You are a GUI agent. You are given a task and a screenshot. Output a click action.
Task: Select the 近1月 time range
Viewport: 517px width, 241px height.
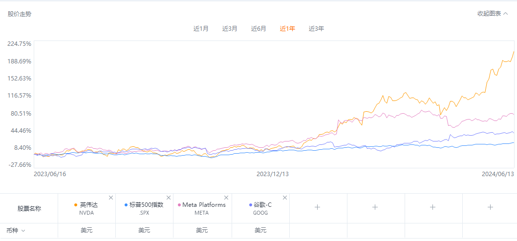pos(201,29)
